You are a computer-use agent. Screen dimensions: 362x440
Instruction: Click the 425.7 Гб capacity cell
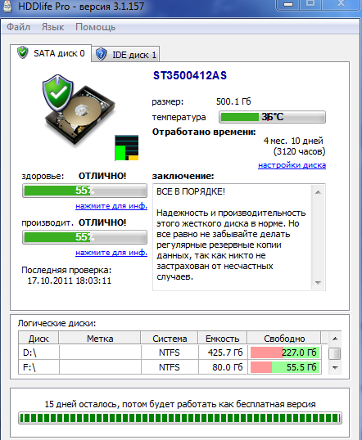point(223,352)
